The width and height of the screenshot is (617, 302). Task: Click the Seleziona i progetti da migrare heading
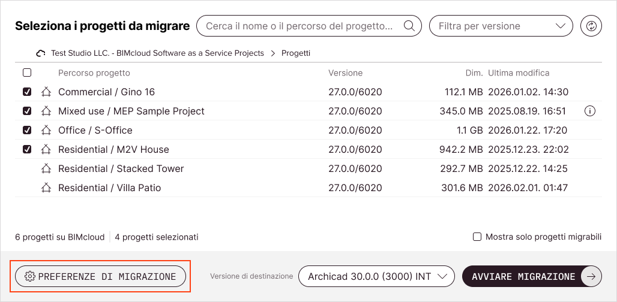click(102, 26)
